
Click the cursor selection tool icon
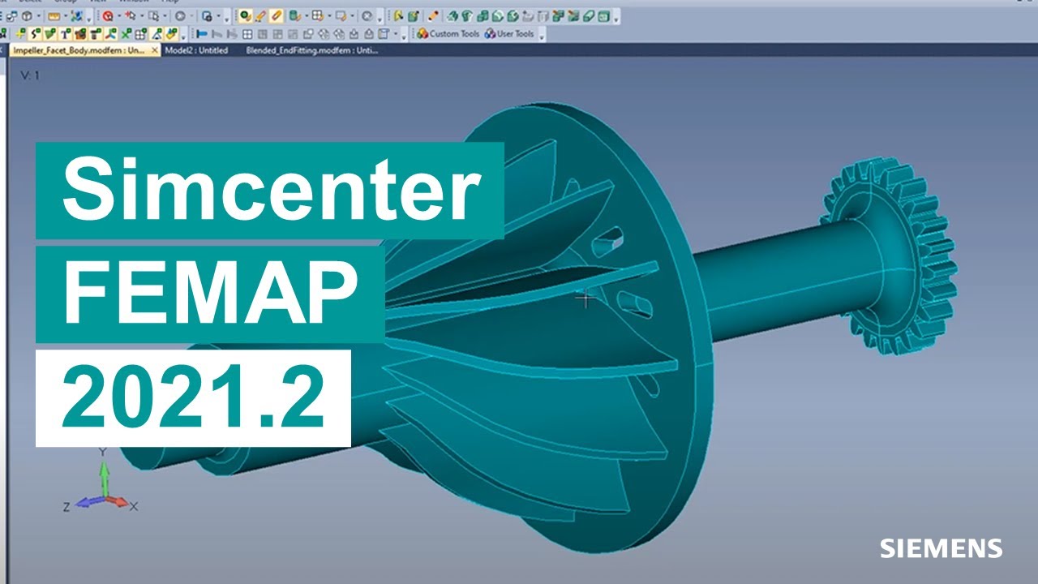[131, 16]
